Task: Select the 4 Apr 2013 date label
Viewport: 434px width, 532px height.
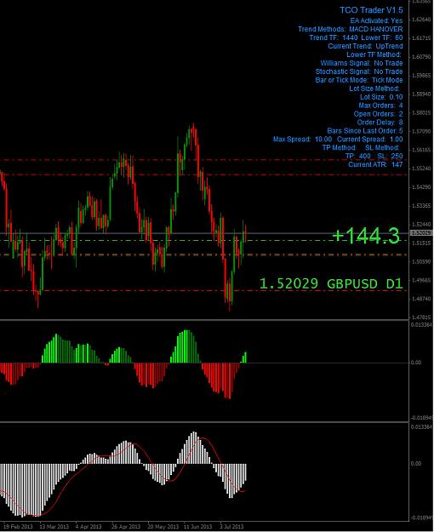Action: (x=89, y=526)
